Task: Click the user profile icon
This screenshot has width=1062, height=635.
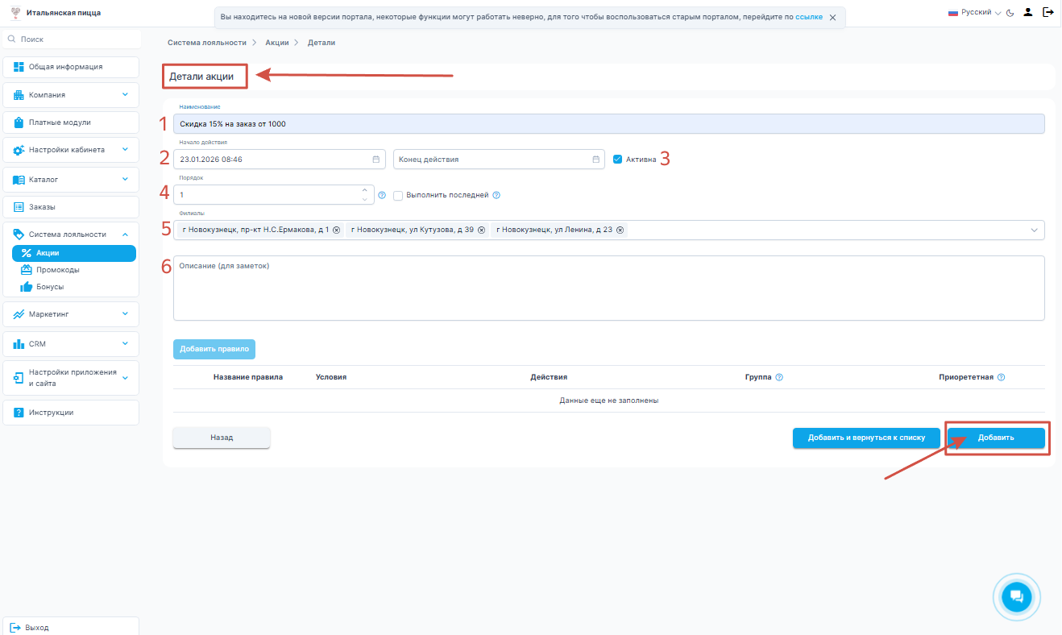Action: [x=1027, y=13]
